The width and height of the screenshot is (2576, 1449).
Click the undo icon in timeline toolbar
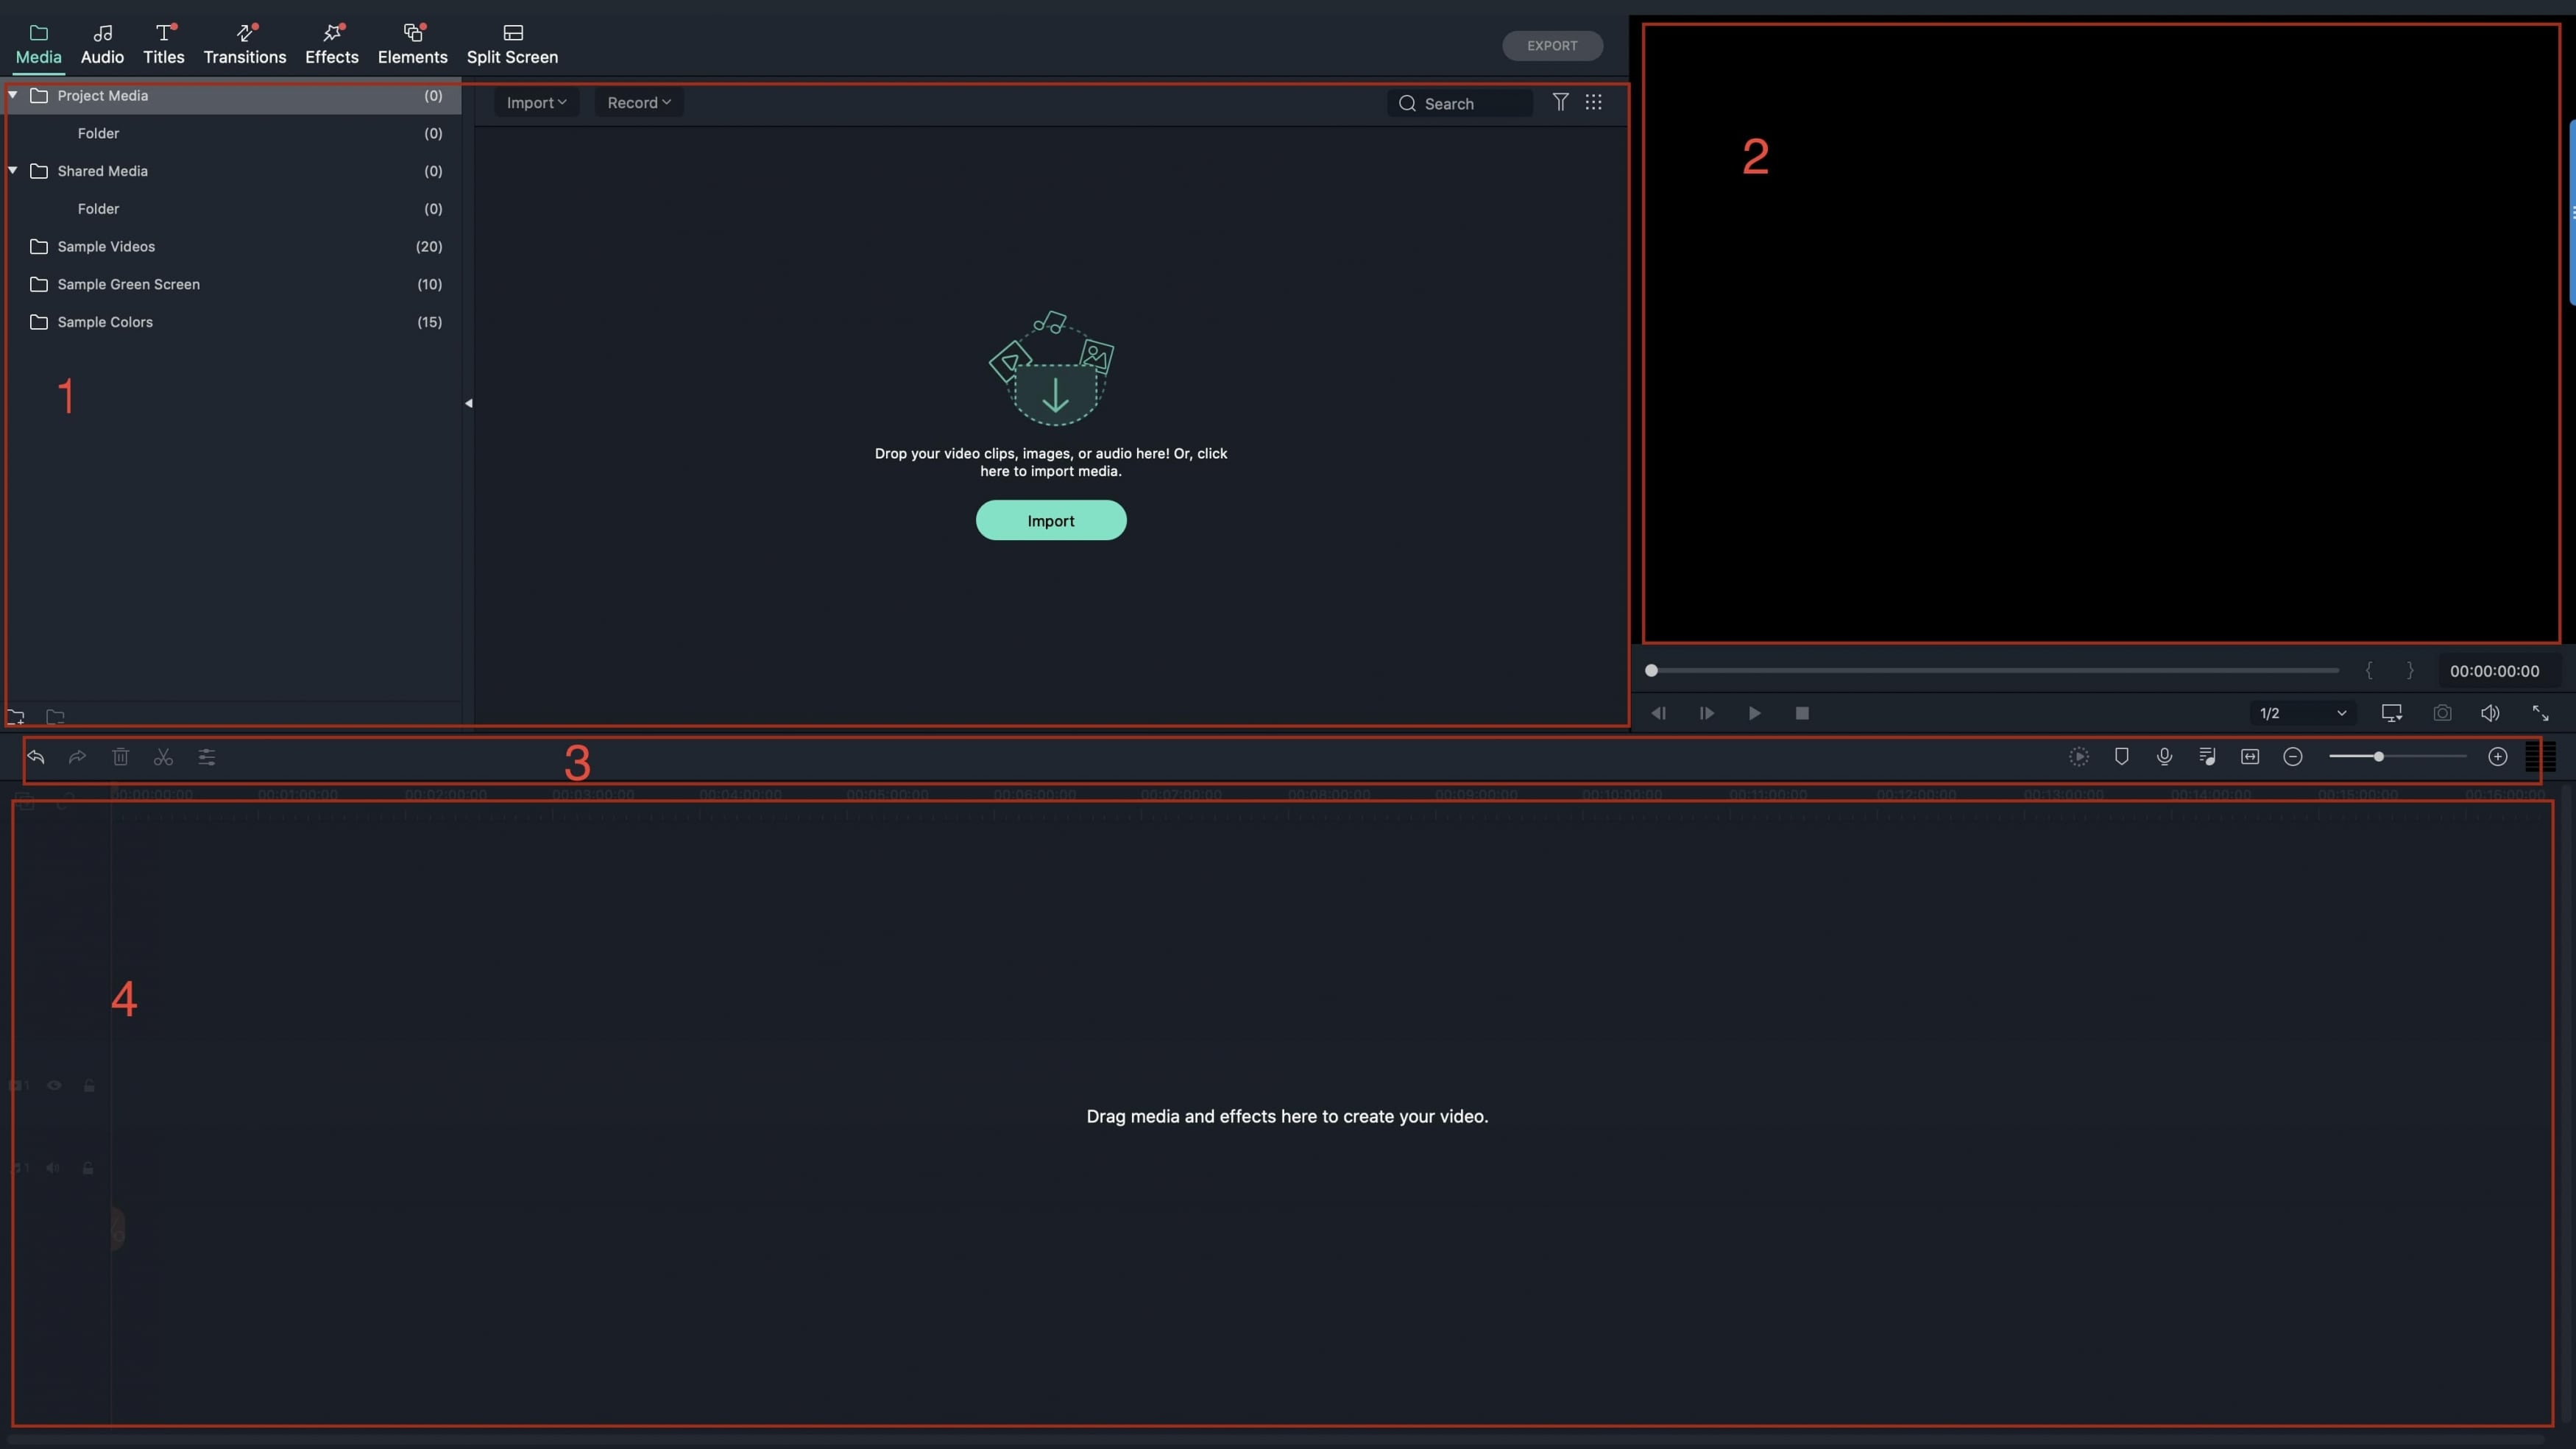(37, 757)
